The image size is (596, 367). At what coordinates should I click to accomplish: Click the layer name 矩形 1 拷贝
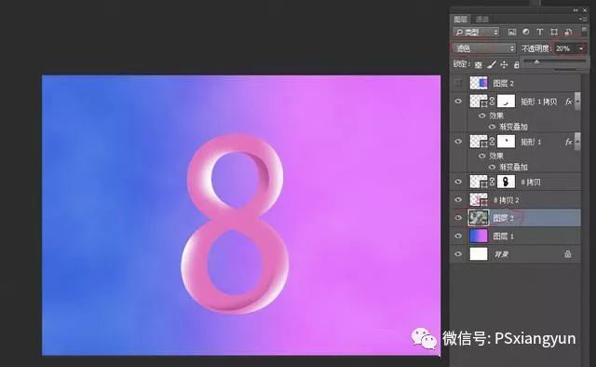coord(539,102)
